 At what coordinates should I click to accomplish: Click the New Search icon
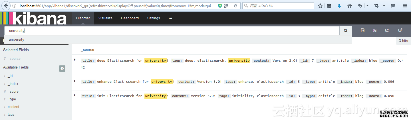[x=362, y=30]
